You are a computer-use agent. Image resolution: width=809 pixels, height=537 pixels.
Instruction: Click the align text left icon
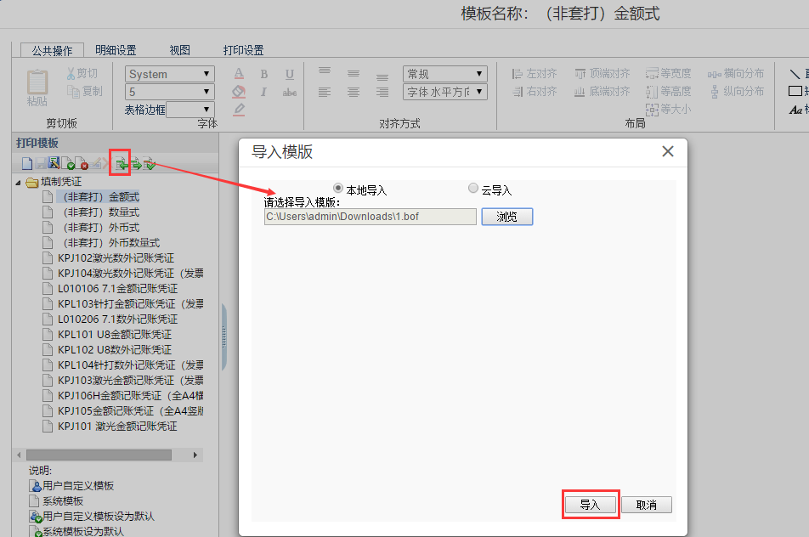tap(325, 93)
